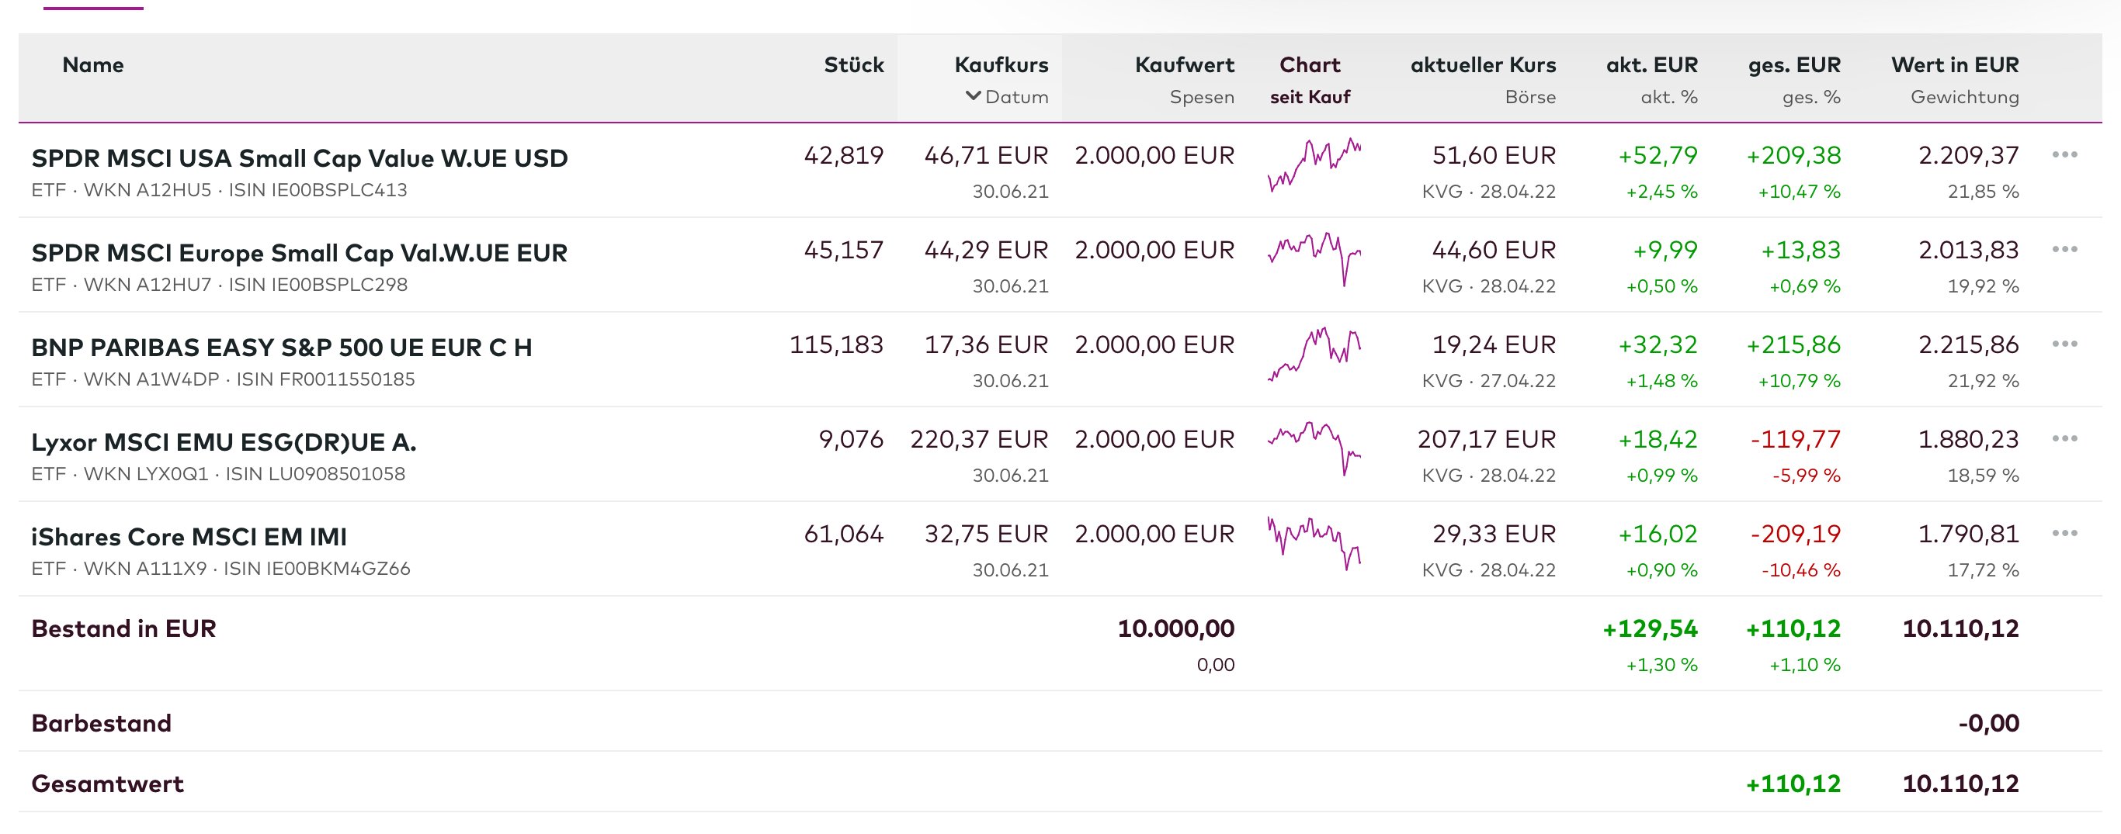The height and width of the screenshot is (834, 2121).
Task: Click the BNP Paribas sparkline chart
Action: 1314,354
